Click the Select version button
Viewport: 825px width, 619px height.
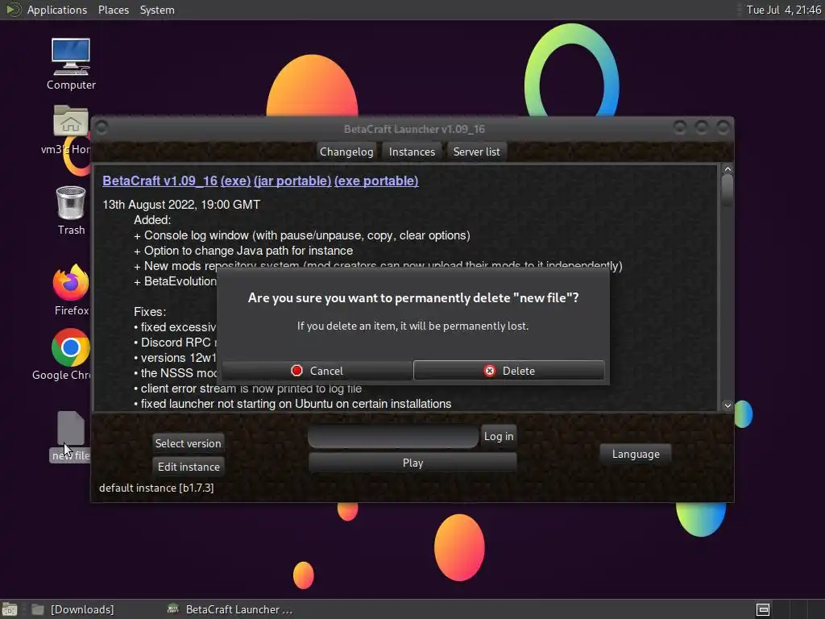click(189, 443)
